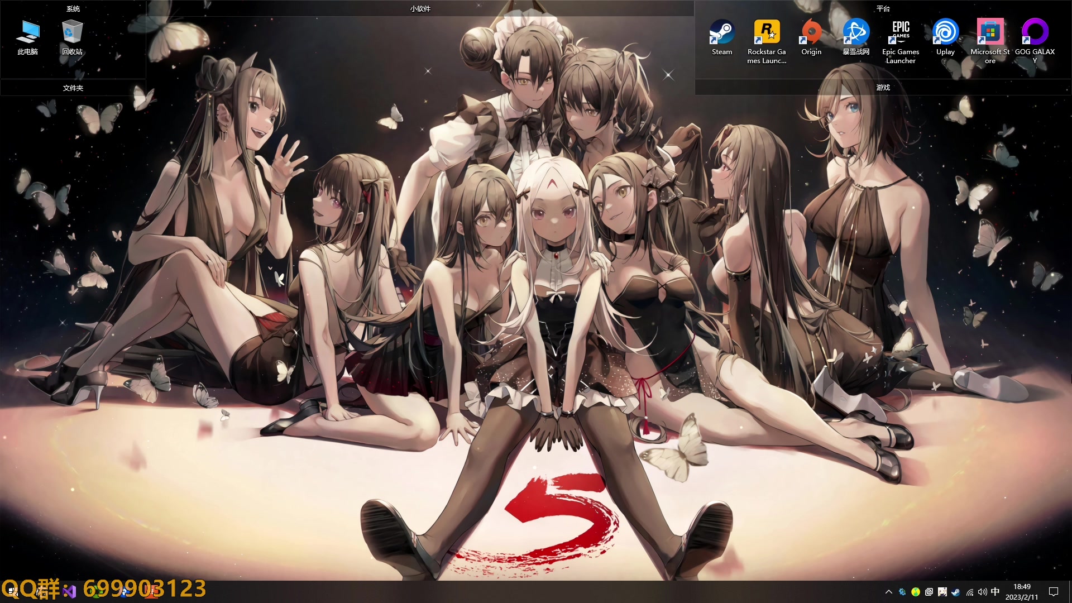Image resolution: width=1072 pixels, height=603 pixels.
Task: Click the volume speaker tray icon
Action: click(982, 592)
